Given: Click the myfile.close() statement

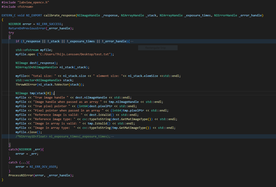Looking at the screenshot, I should (29, 132).
